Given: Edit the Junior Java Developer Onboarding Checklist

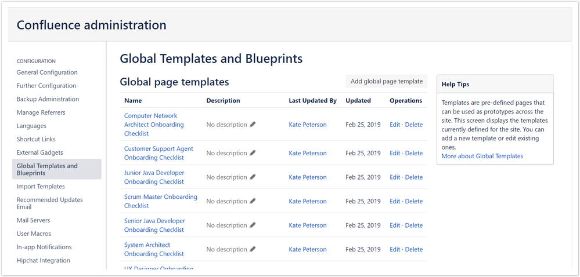Looking at the screenshot, I should coord(395,177).
